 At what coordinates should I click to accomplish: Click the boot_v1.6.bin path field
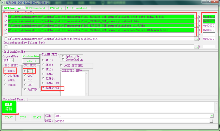101,26
